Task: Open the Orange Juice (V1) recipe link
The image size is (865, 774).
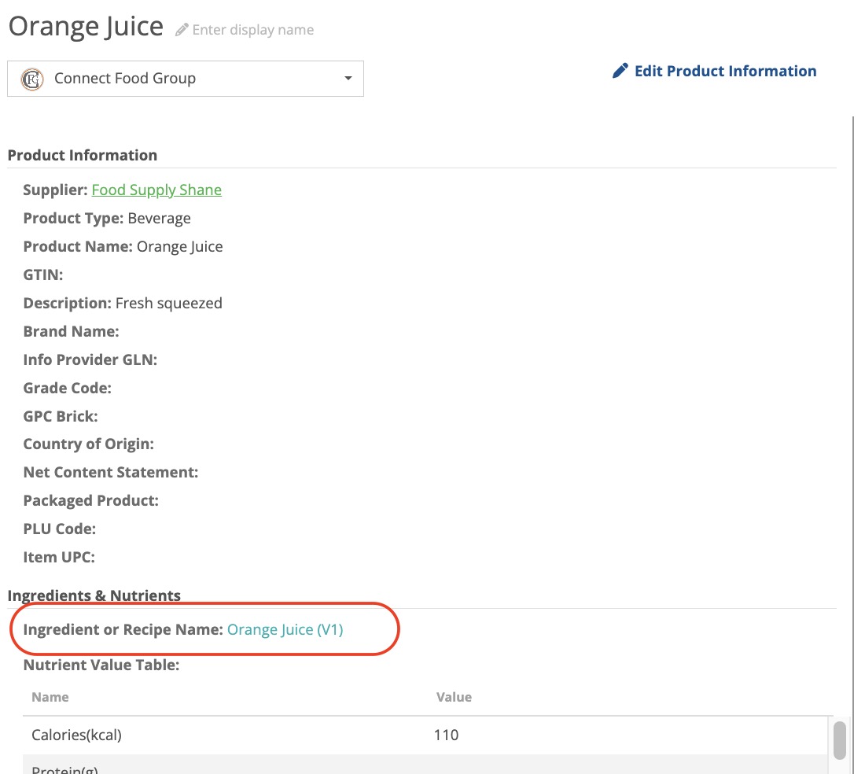Action: pos(285,629)
